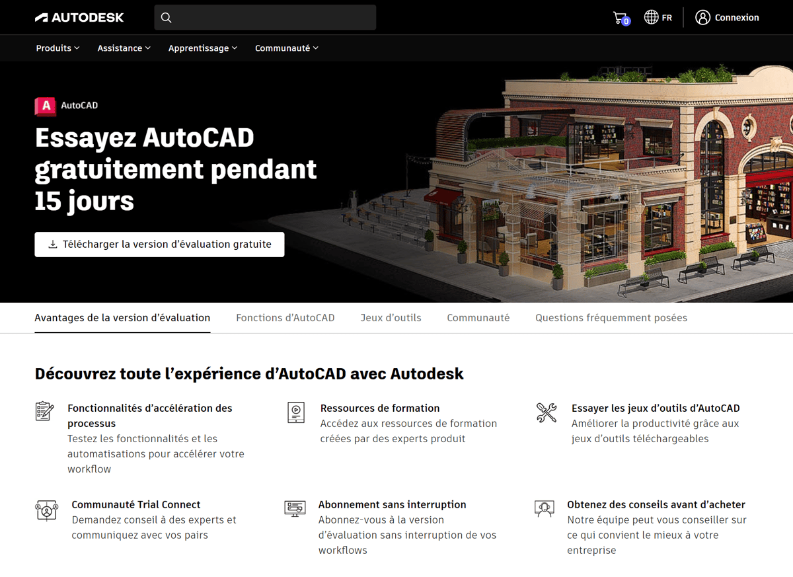Click the AutoCAD product label in banner
This screenshot has width=793, height=577.
point(79,105)
